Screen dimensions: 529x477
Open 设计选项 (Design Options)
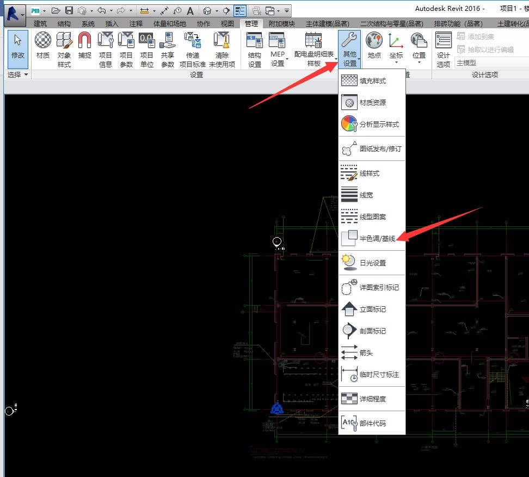click(x=444, y=49)
